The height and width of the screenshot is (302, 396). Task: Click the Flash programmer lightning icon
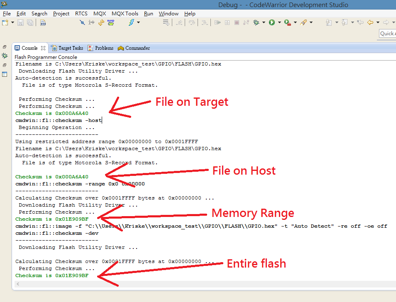coord(131,22)
